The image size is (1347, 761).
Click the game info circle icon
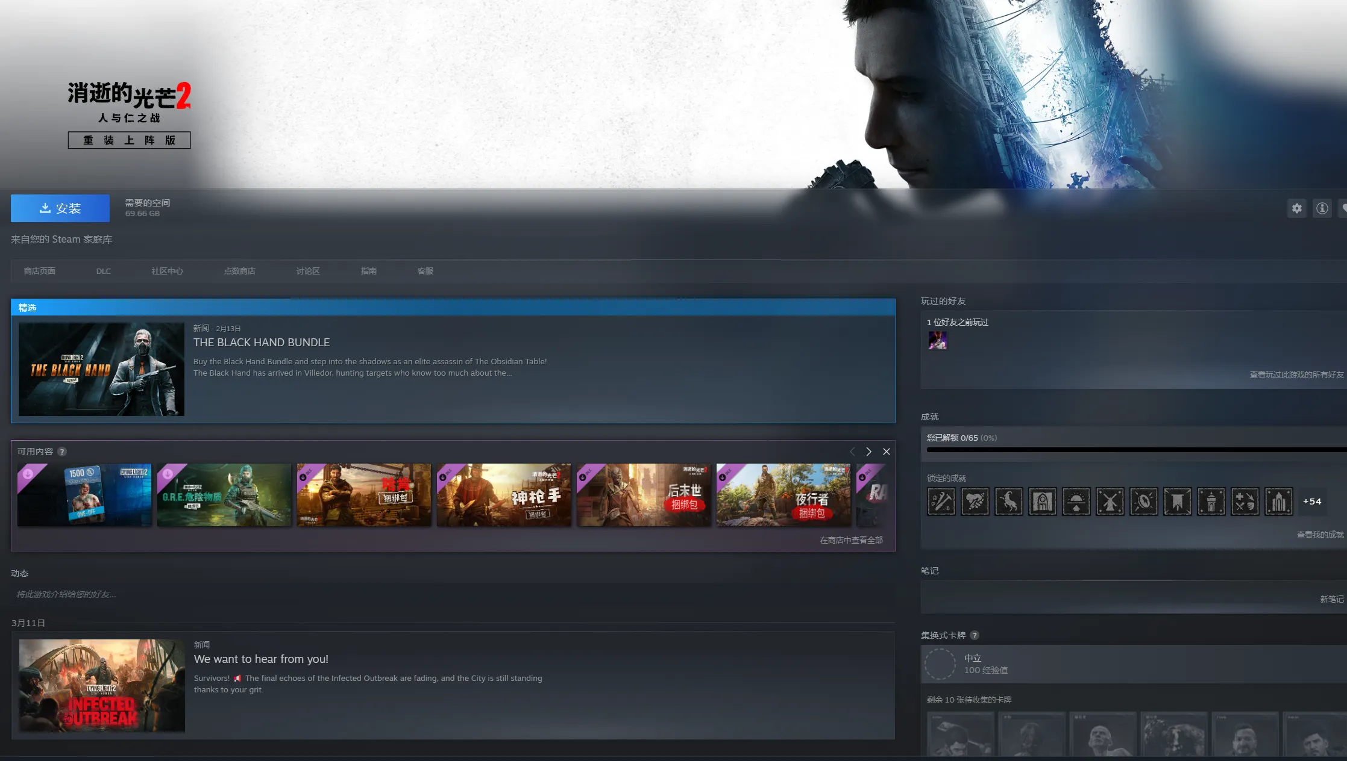click(1322, 208)
